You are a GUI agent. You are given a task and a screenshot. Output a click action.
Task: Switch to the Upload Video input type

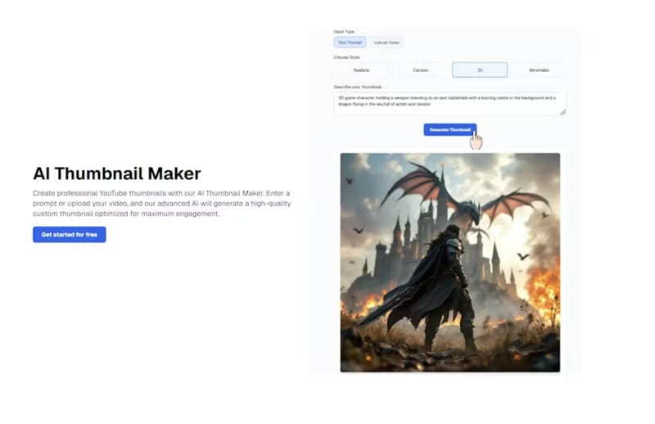point(386,42)
